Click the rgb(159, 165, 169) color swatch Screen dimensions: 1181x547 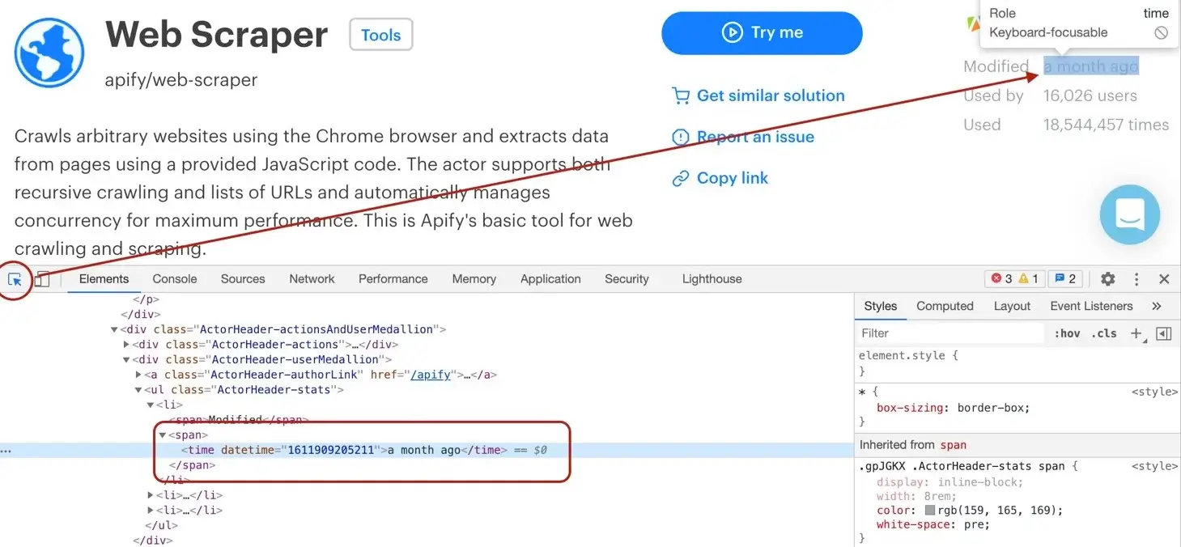[x=930, y=511]
